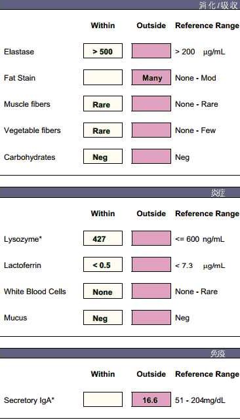Select the 炎症 section header bar

pos(120,193)
